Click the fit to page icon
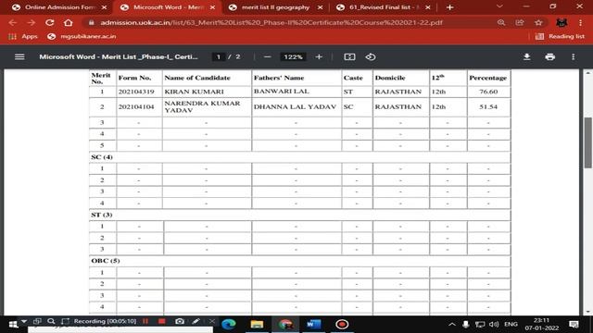593x333 pixels. click(349, 57)
